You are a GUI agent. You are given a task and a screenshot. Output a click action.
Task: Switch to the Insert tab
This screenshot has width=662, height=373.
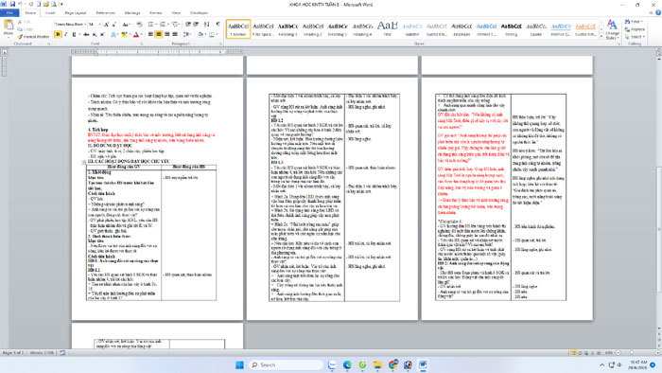(x=50, y=13)
